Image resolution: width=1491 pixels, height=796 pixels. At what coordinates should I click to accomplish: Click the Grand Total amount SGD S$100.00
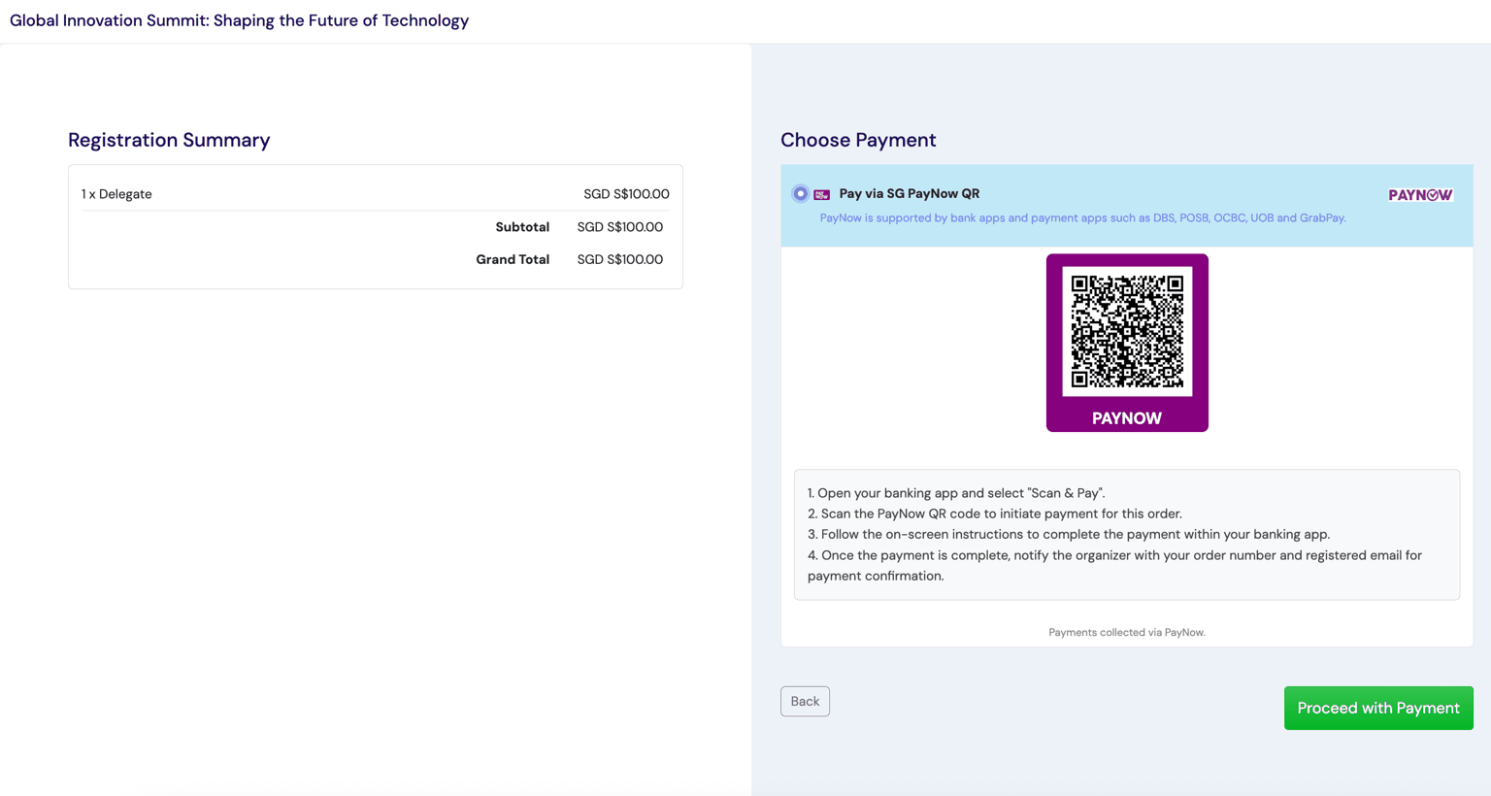coord(620,259)
